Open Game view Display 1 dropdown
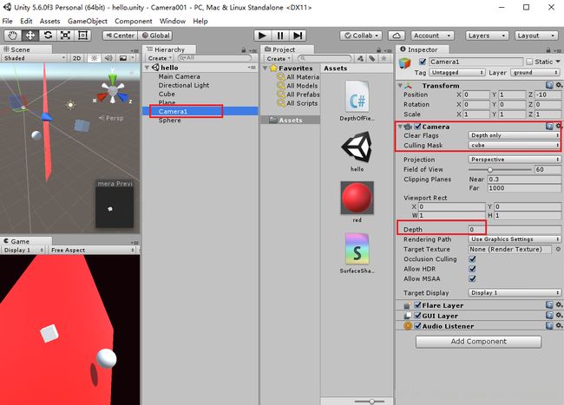Screen dimensions: 564x405 [23, 250]
